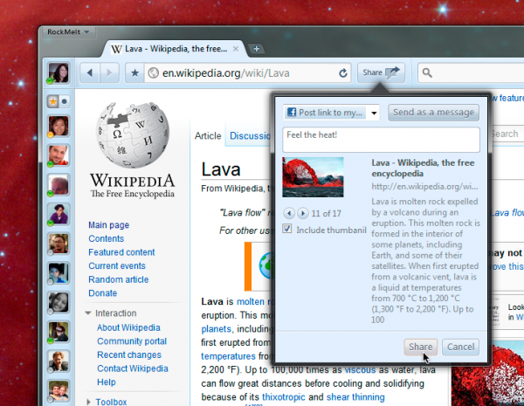Uncheck the Include thumbnail checkbox

287,229
